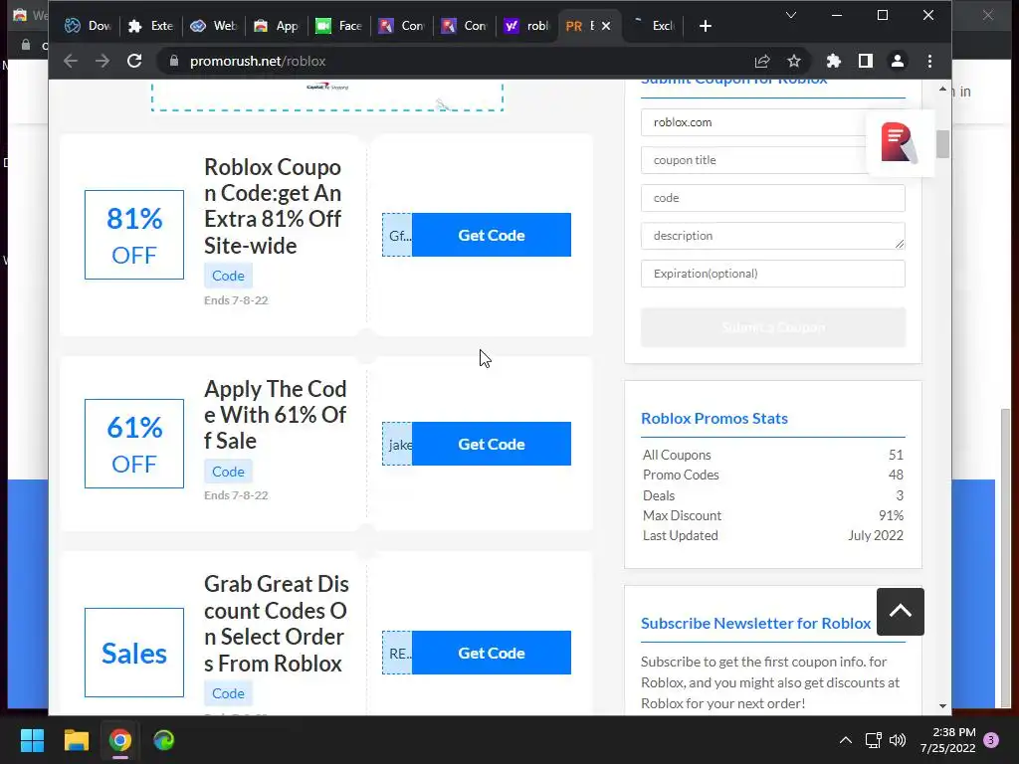Jump back to top with the arrow button

[900, 612]
